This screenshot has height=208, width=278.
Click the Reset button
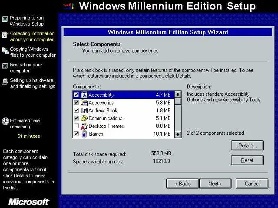coord(247,160)
